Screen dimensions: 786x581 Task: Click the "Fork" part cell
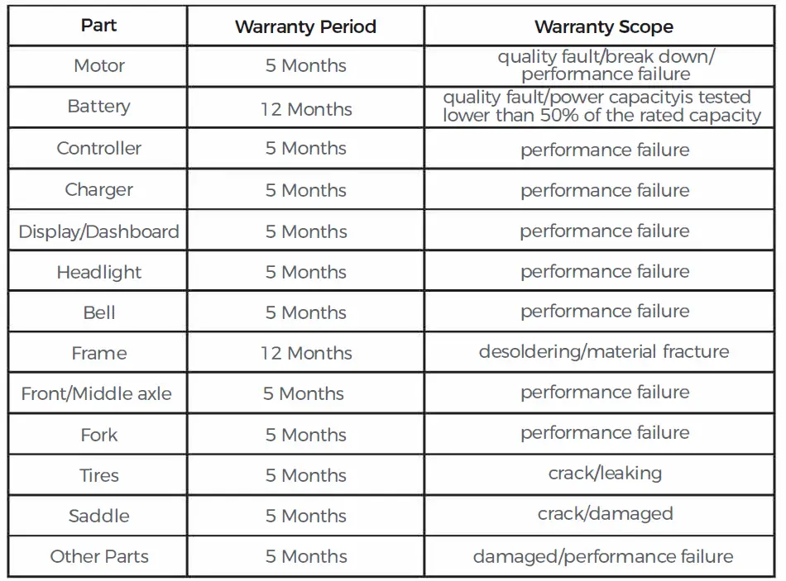98,435
